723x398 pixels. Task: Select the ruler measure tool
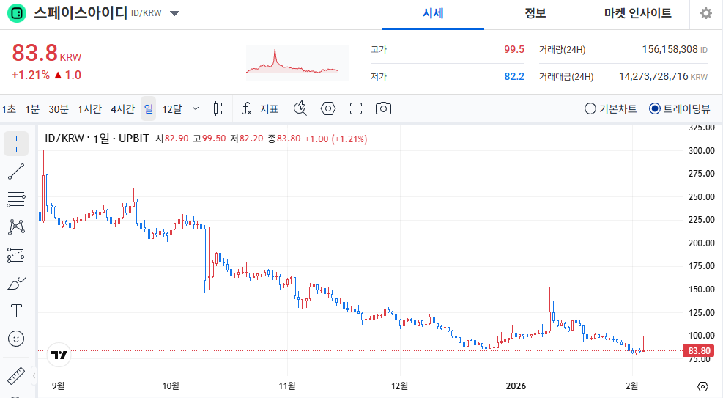(x=16, y=377)
